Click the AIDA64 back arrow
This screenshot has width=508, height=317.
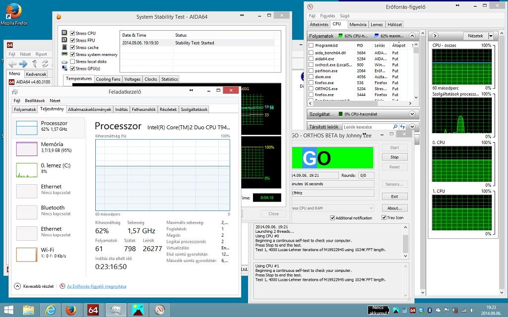coord(13,64)
